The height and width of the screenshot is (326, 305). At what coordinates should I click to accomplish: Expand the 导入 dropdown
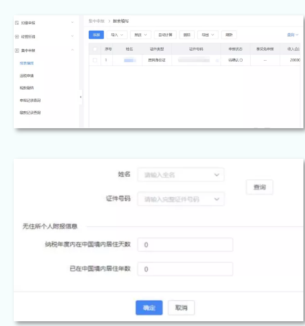(x=117, y=35)
